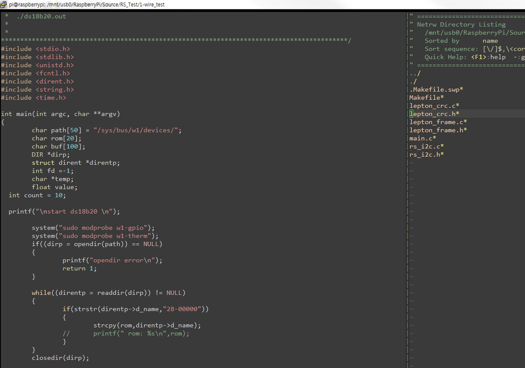Place cursor on #include <string.h>
This screenshot has height=368, width=525.
[37, 89]
